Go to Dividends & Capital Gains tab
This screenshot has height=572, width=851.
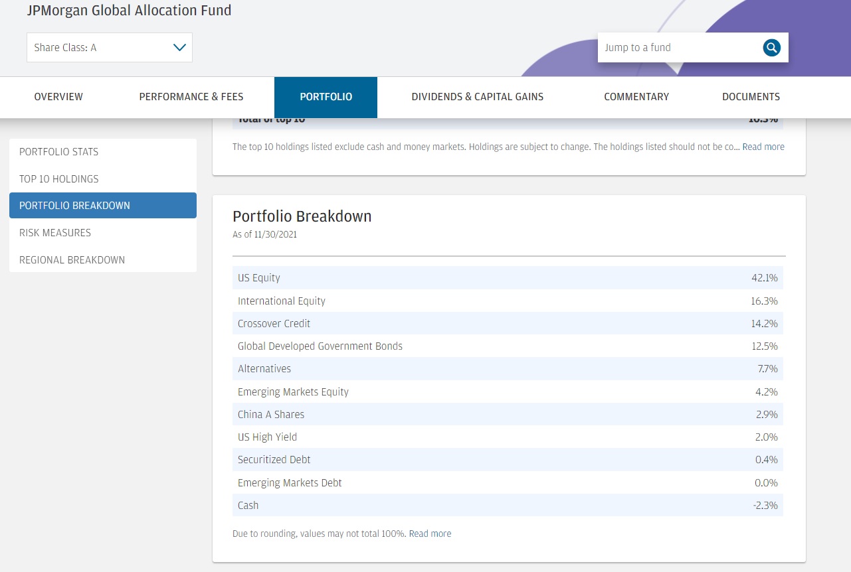tap(477, 97)
